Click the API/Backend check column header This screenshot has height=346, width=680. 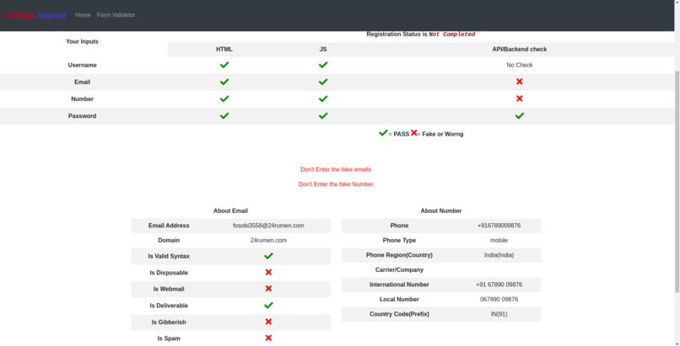pos(520,50)
